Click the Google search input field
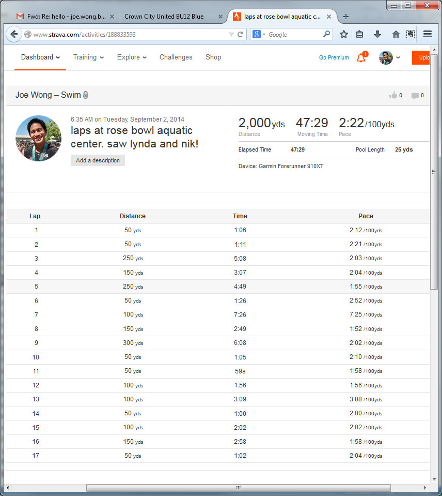 (294, 34)
